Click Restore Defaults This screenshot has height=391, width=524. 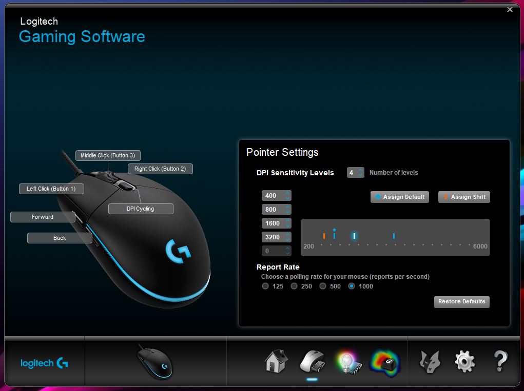pos(461,301)
